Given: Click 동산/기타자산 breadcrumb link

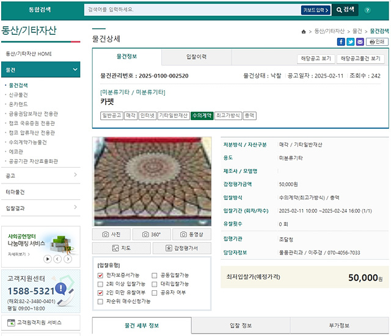Looking at the screenshot, I should click(329, 31).
